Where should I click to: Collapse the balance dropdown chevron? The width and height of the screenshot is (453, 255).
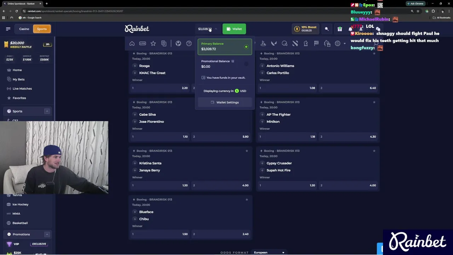(216, 29)
